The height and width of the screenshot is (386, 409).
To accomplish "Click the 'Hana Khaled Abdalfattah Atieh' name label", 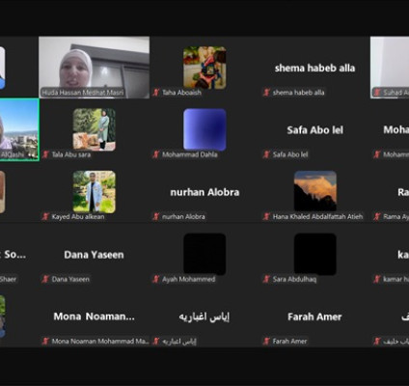I will click(317, 217).
